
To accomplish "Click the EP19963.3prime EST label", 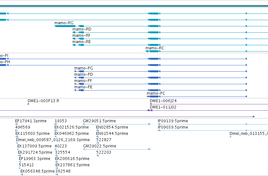I will tap(35, 159).
